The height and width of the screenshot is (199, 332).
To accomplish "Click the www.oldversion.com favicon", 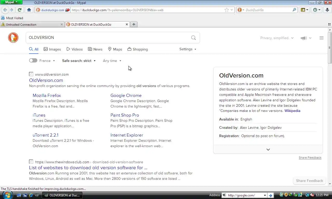I will pos(31,74).
